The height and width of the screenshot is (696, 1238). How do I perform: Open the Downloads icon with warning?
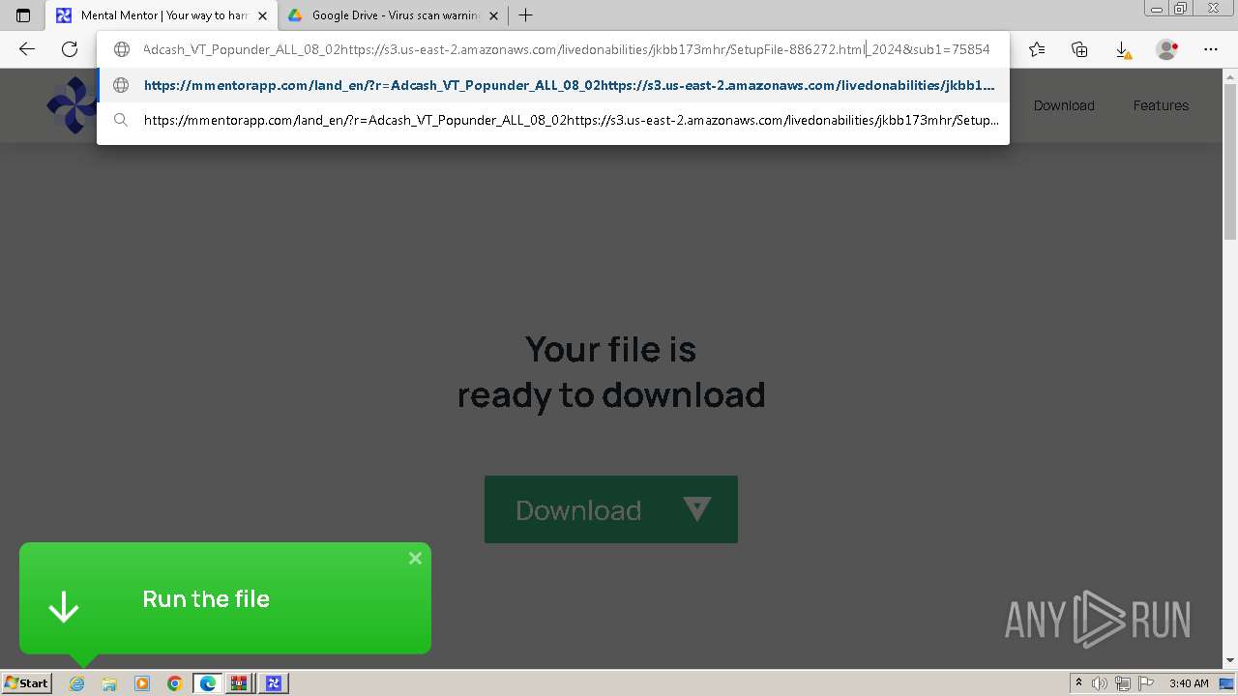(x=1123, y=50)
